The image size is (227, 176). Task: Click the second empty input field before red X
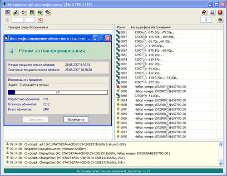pyautogui.click(x=30, y=20)
